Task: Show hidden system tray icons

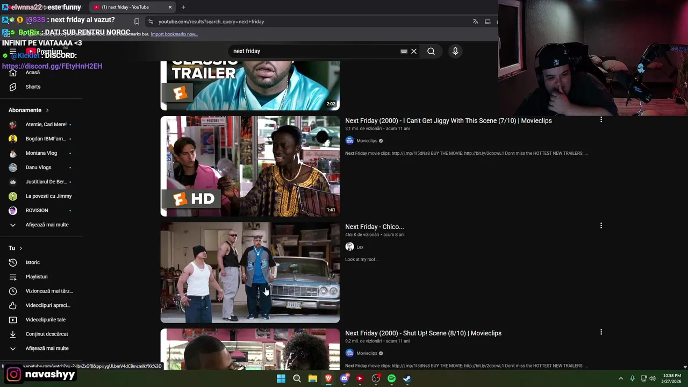Action: click(621, 378)
